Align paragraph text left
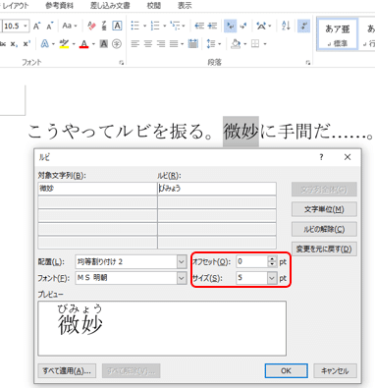Screen dimensions: 375x388 tap(135, 44)
